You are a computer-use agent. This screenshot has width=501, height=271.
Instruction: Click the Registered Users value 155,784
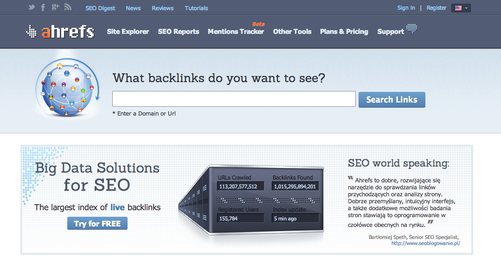point(241,218)
